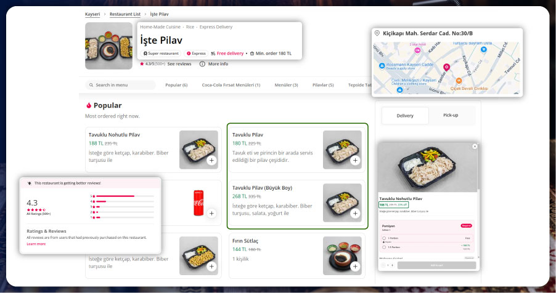Add Tavuklu Pilav (Büyük Boy) plus icon

point(355,213)
